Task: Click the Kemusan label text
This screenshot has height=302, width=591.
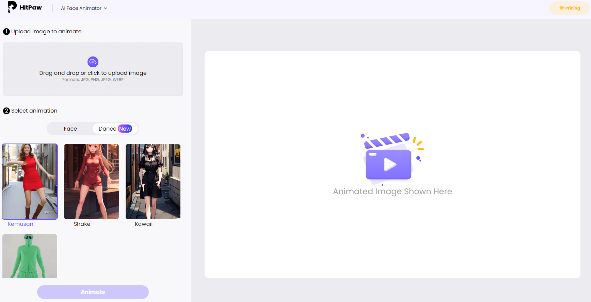Action: pos(20,224)
